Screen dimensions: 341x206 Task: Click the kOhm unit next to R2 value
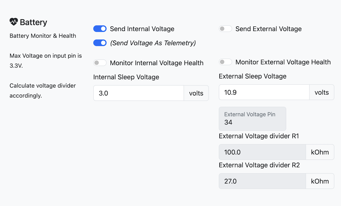click(x=320, y=181)
